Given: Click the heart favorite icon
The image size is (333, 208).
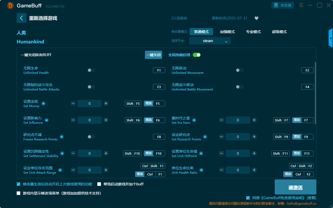Looking at the screenshot, I should 256,18.
